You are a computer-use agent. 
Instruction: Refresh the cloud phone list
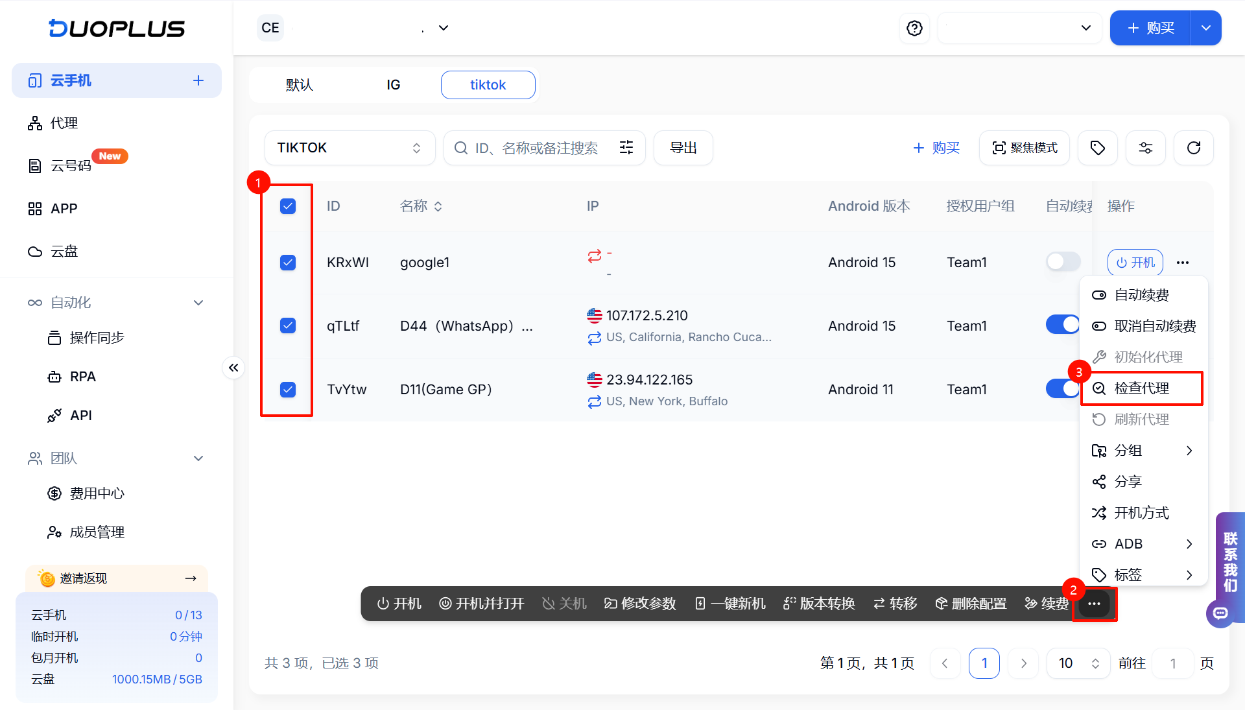pos(1194,148)
